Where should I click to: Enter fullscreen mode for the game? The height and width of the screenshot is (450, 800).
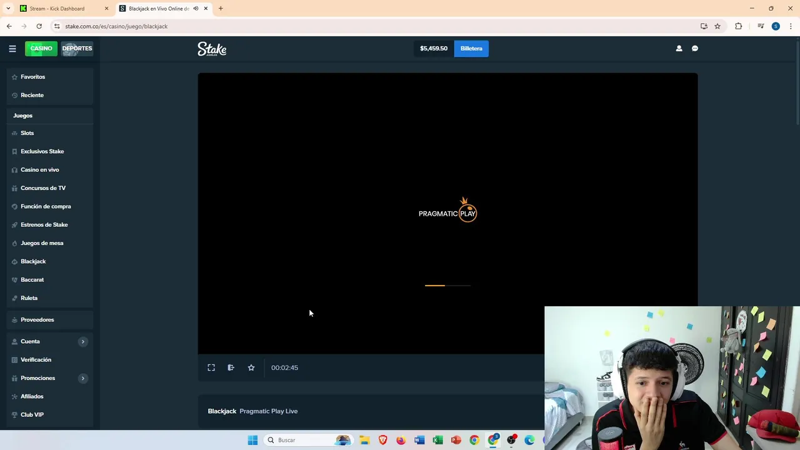coord(211,367)
